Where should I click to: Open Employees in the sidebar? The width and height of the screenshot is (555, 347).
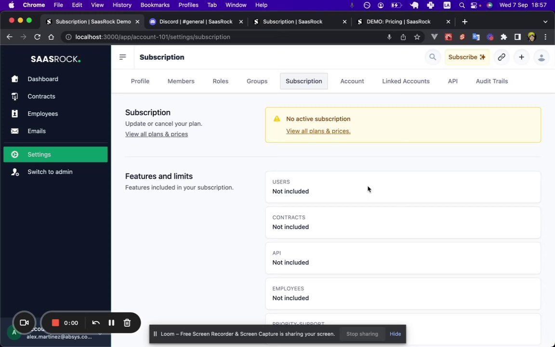tap(43, 114)
